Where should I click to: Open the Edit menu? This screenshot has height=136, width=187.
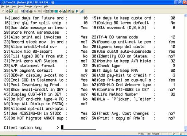point(8,7)
